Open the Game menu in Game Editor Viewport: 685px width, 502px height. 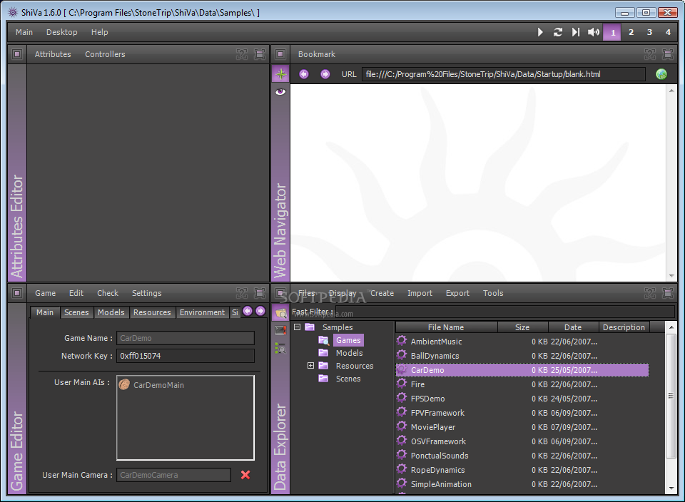[46, 293]
